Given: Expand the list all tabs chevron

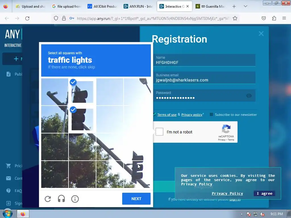Looking at the screenshot, I should [245, 6].
